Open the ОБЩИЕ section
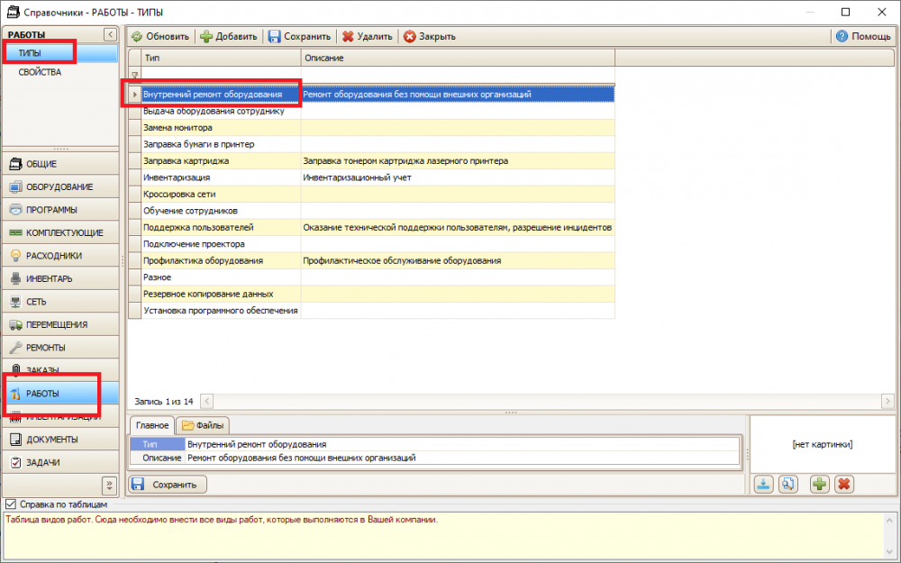The image size is (901, 563). [61, 164]
